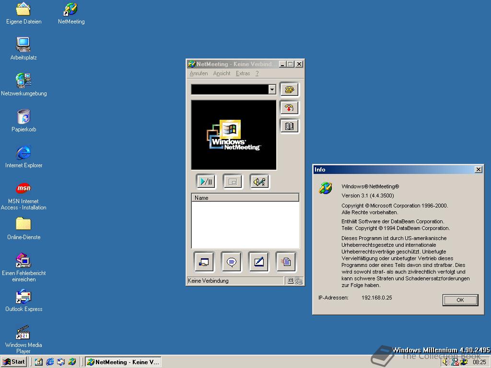This screenshot has width=491, height=368.
Task: Click inside the NetMeeting address input field
Action: point(230,90)
